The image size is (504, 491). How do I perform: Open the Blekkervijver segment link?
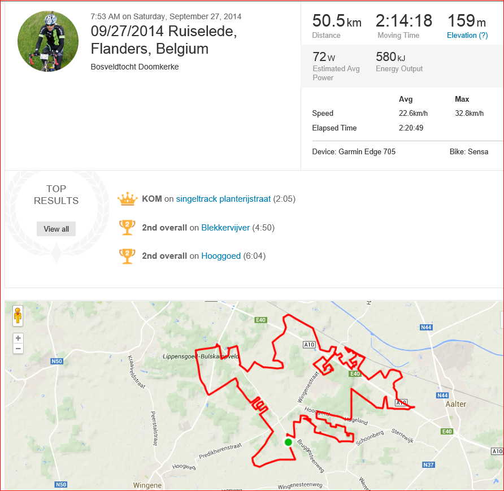click(225, 228)
